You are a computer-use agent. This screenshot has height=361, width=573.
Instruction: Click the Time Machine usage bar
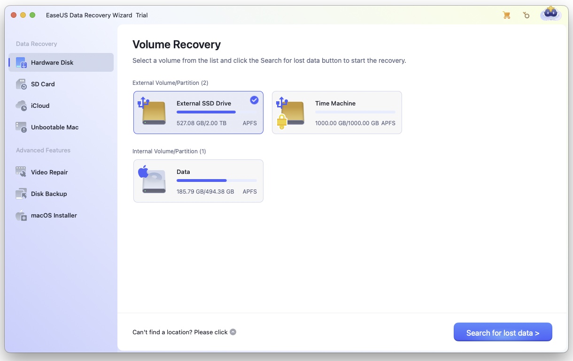pos(355,112)
